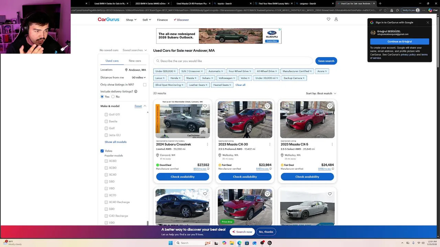Click the Search now banner button
This screenshot has width=440, height=247.
[x=242, y=232]
